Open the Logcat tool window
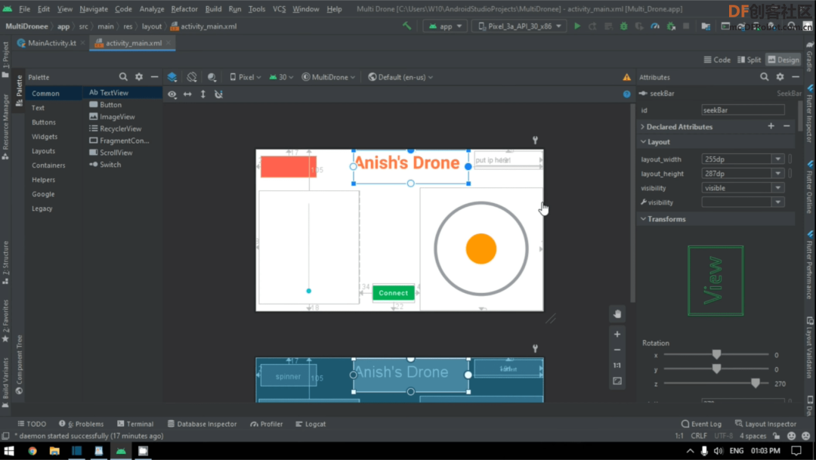Screen dimensions: 816x460 [x=311, y=424]
